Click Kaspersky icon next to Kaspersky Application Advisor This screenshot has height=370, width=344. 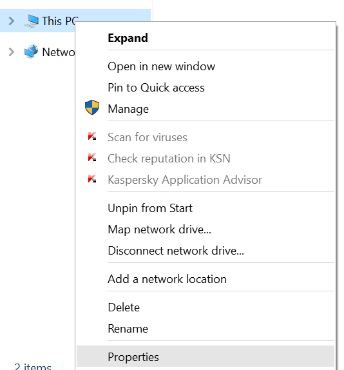click(92, 179)
